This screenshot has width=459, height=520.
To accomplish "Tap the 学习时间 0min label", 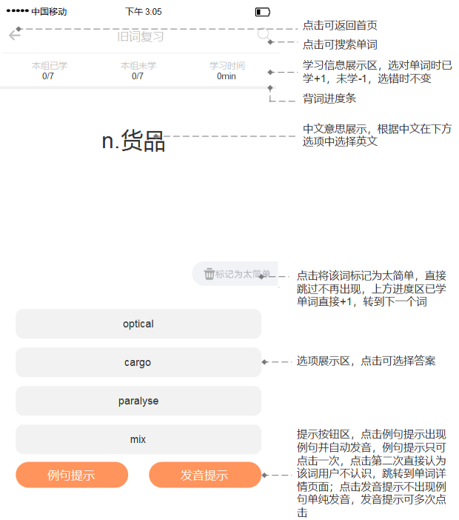I will click(x=227, y=70).
